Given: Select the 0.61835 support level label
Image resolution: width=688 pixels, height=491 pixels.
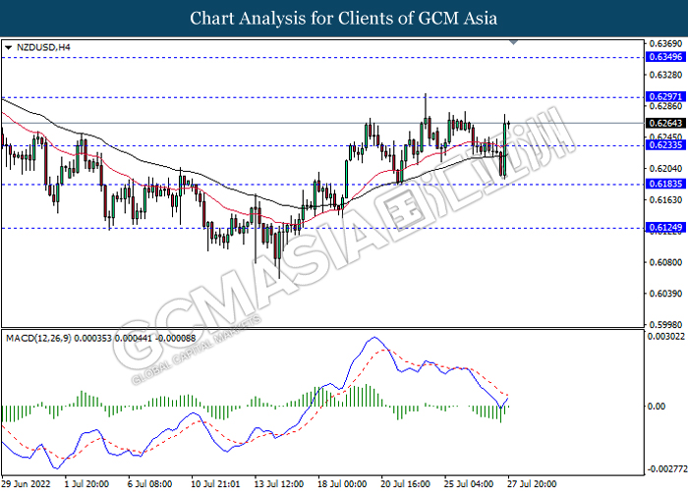Looking at the screenshot, I should pyautogui.click(x=665, y=184).
